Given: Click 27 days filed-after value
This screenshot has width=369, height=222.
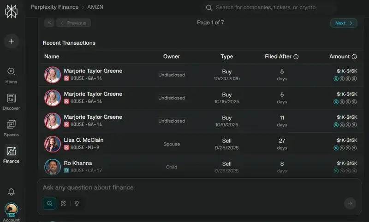Looking at the screenshot, I should 282,144.
